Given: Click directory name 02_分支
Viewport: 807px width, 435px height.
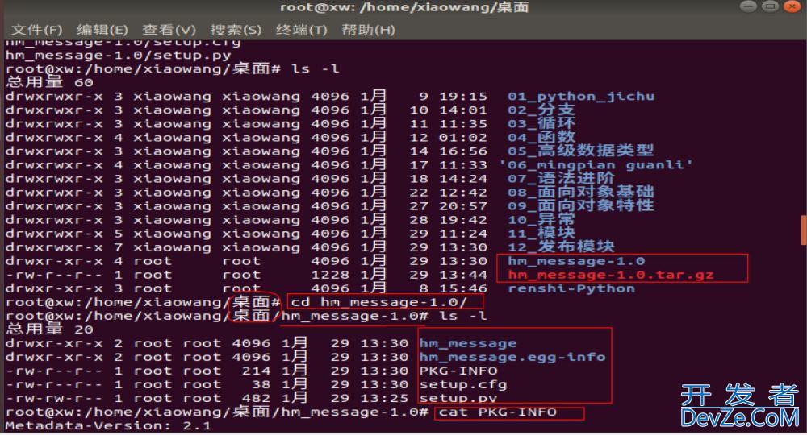Looking at the screenshot, I should point(541,110).
